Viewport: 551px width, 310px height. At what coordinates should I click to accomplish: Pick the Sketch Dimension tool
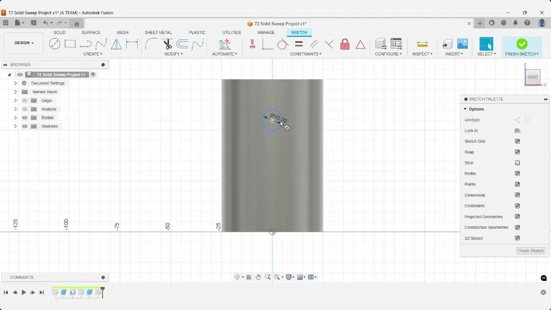pyautogui.click(x=132, y=44)
